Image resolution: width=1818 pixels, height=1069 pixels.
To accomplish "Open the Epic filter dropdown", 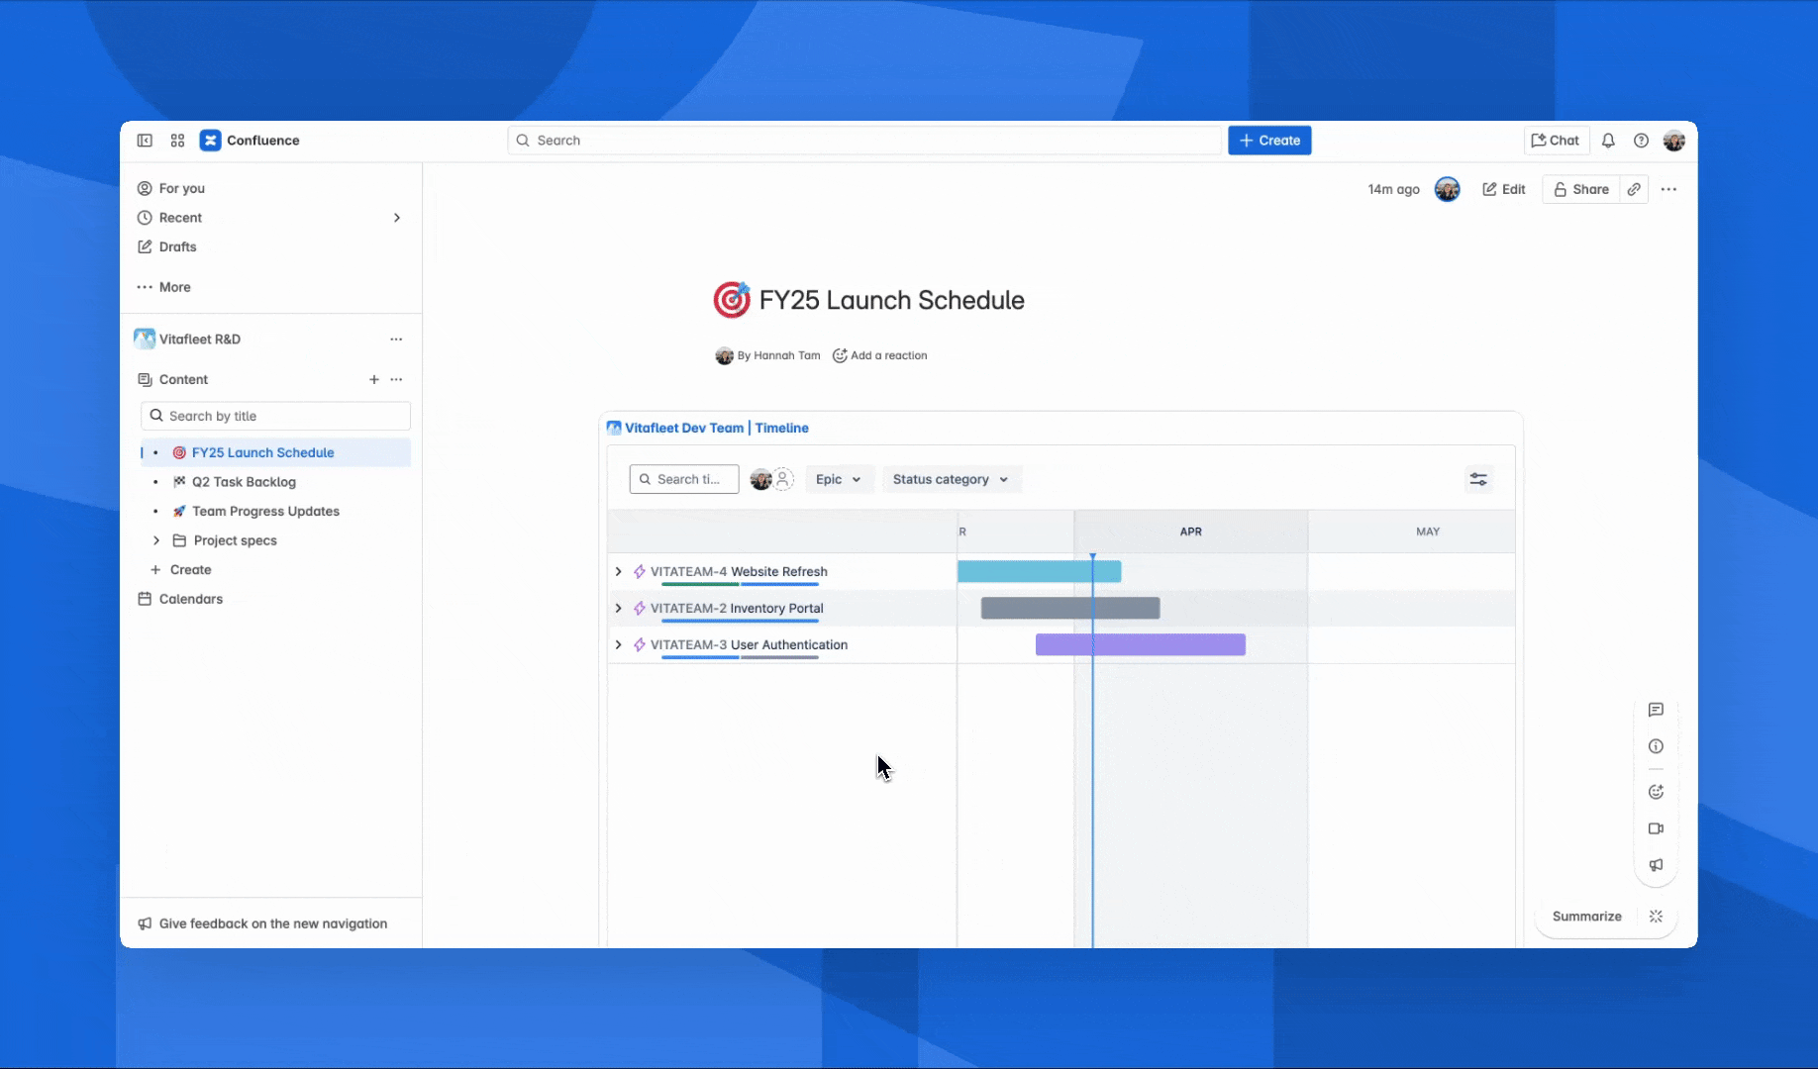I will (838, 479).
